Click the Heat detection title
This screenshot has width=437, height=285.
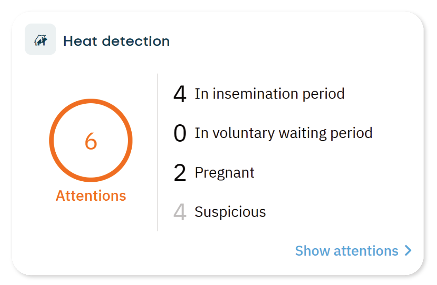[x=116, y=41]
